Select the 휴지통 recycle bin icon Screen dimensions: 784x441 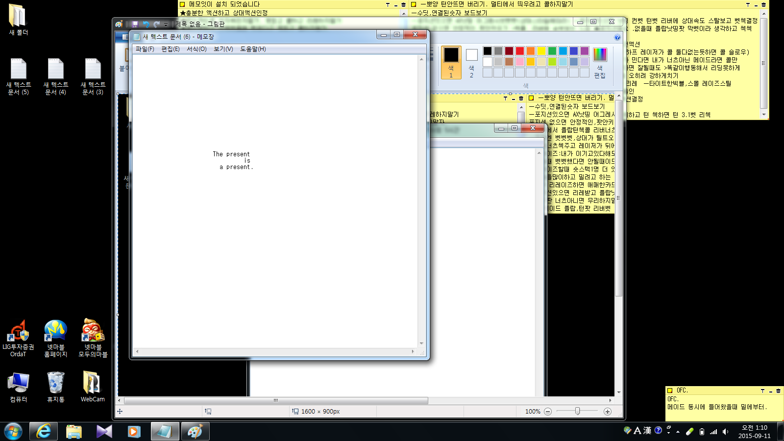point(56,387)
